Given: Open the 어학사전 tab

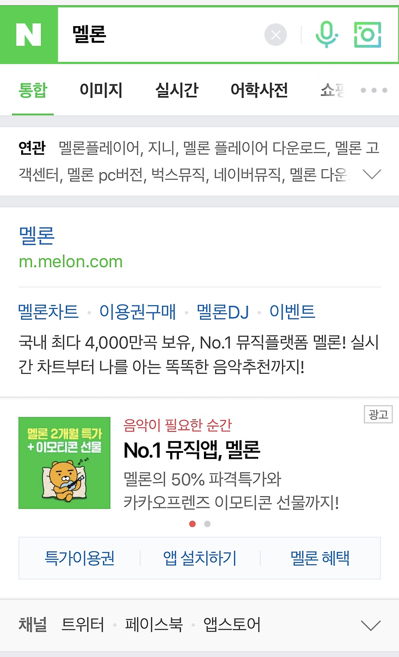Looking at the screenshot, I should [259, 90].
